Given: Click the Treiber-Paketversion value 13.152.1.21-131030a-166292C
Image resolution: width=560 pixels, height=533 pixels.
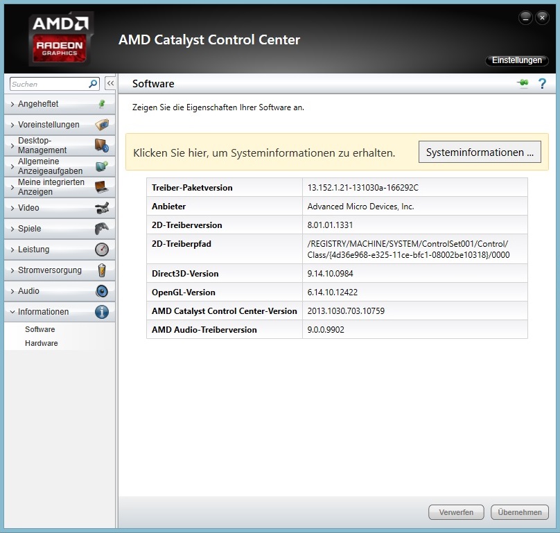Looking at the screenshot, I should tap(363, 188).
